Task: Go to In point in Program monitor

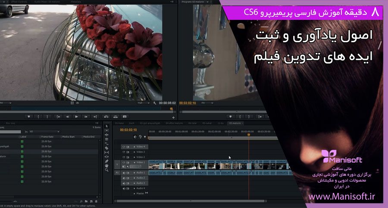Action: (x=260, y=117)
